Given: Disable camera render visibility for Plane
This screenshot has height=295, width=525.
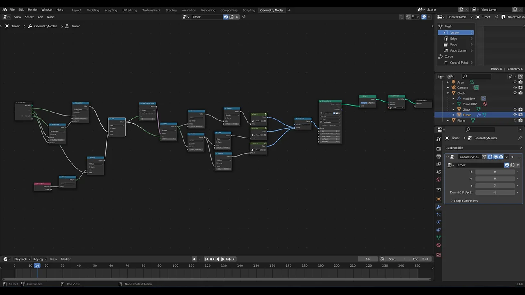Looking at the screenshot, I should (520, 120).
